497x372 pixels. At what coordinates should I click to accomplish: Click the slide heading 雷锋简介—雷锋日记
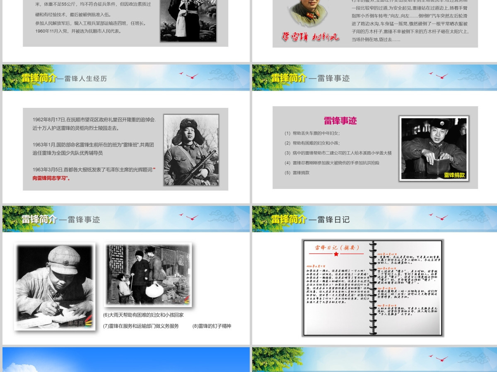310,219
